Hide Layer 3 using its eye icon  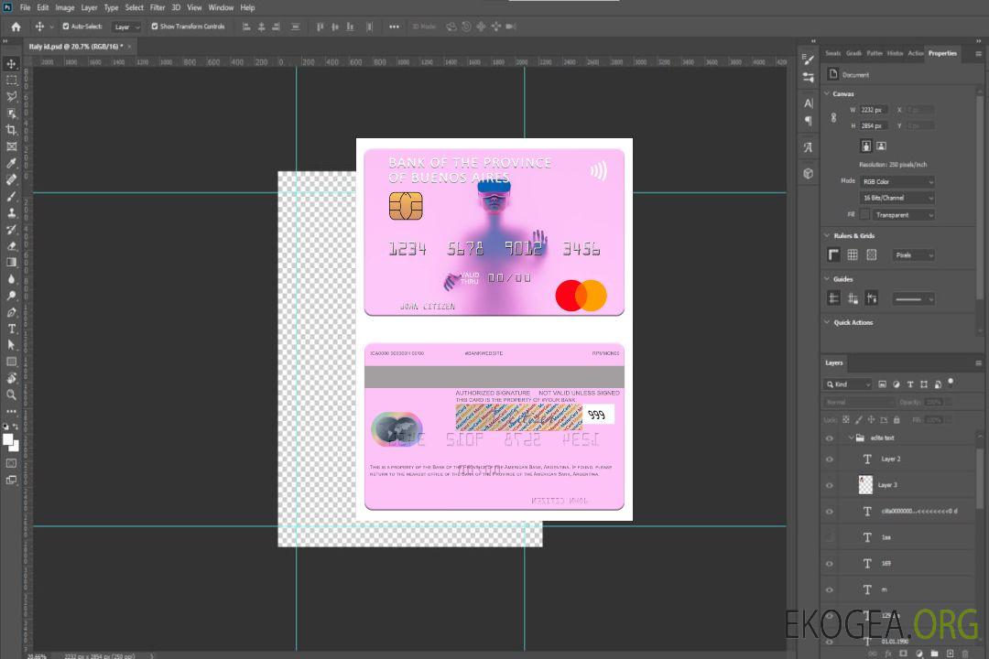(830, 485)
